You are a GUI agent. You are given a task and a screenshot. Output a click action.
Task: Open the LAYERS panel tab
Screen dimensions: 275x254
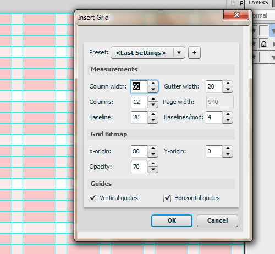coord(258,3)
